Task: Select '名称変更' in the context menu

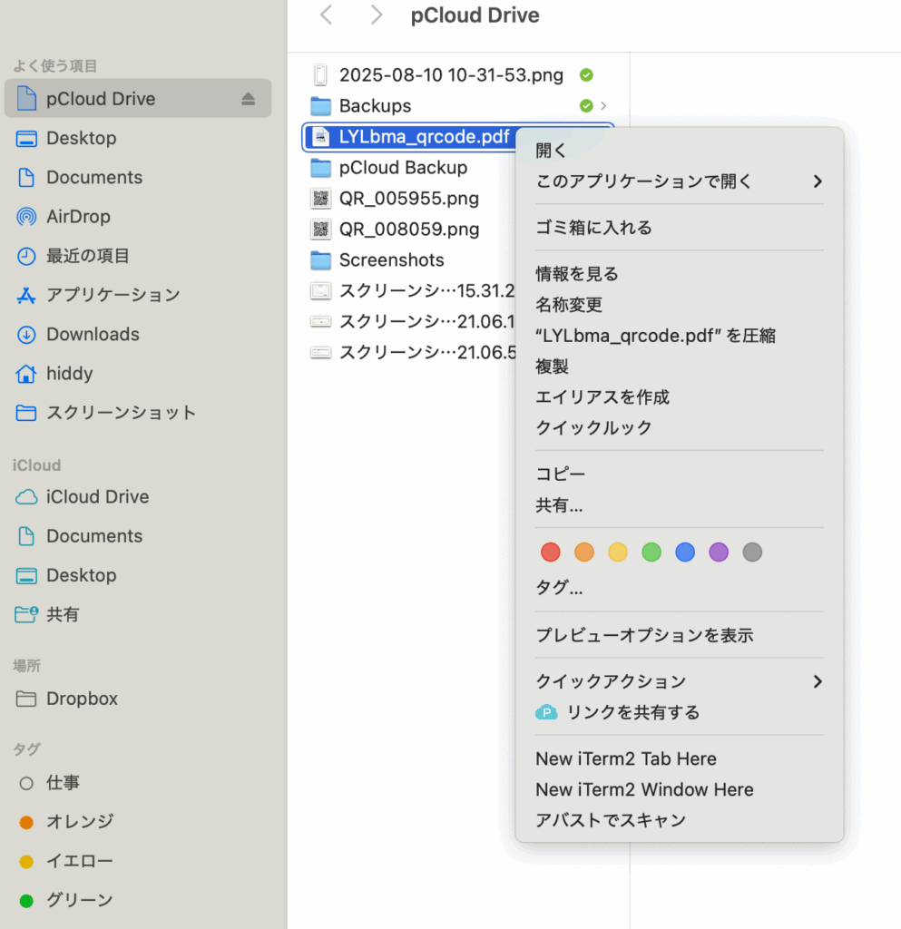Action: (569, 305)
